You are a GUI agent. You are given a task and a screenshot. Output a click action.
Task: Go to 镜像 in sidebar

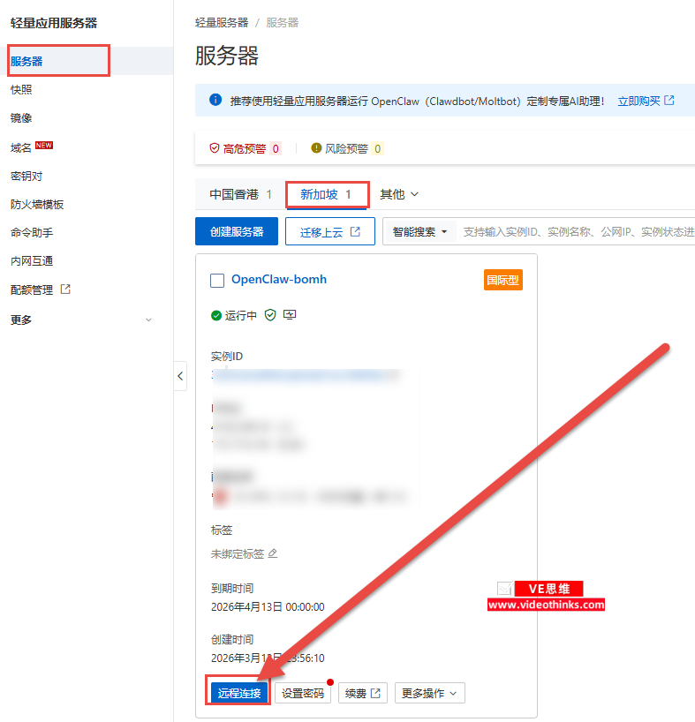coord(21,118)
